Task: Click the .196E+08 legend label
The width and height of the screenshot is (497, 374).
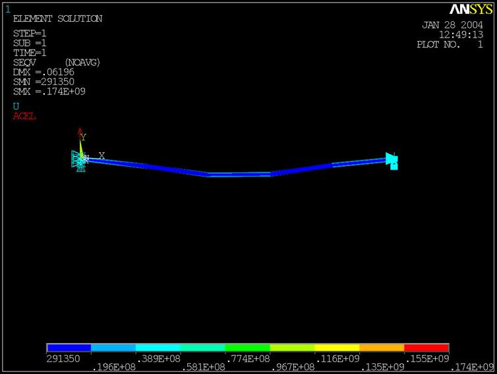Action: pos(114,367)
